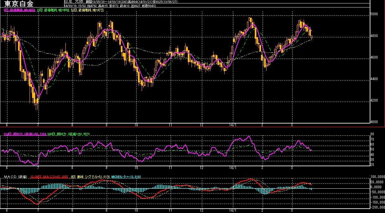Click the 100.0000 MACD axis label
This screenshot has width=385, height=213.
(x=377, y=177)
